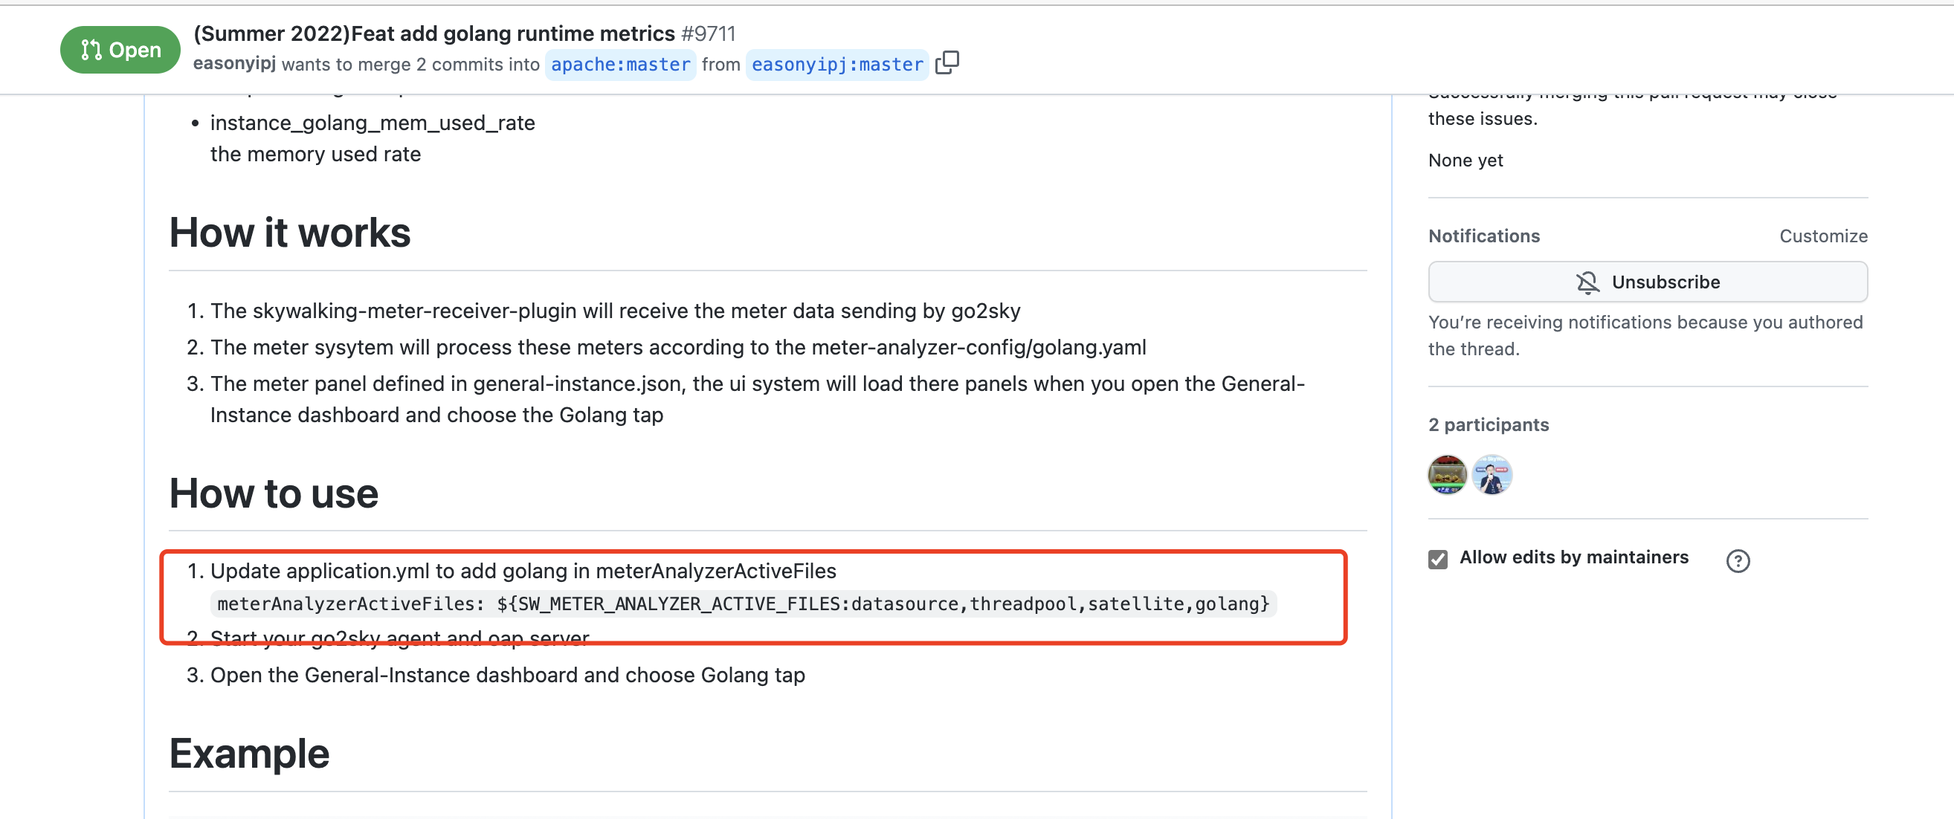
Task: Toggle Allow edits by maintainers checkbox
Action: (1437, 559)
